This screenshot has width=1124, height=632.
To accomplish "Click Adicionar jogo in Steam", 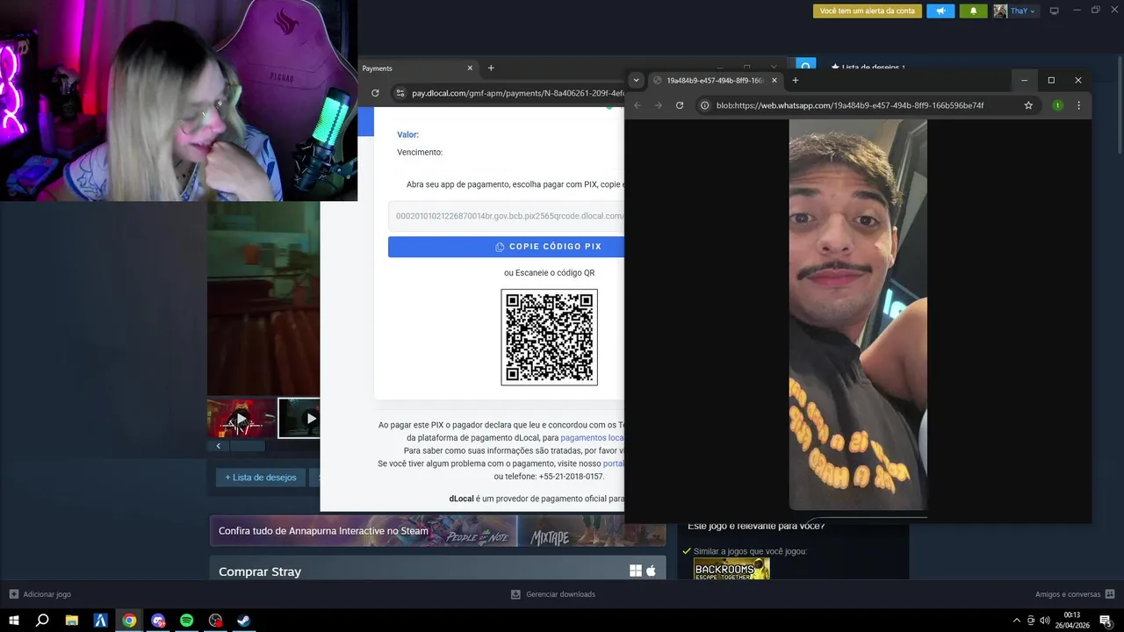I will click(40, 594).
